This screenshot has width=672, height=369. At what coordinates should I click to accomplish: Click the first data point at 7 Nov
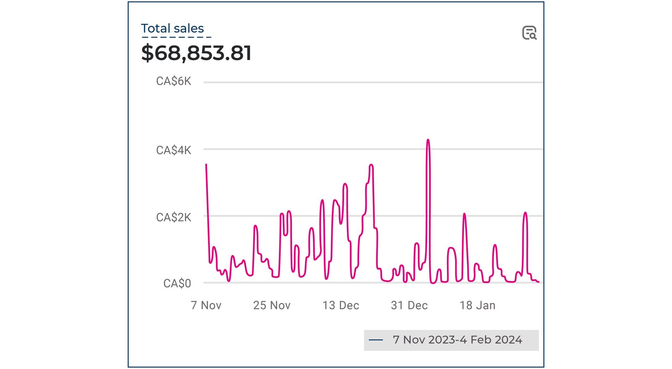[x=206, y=164]
